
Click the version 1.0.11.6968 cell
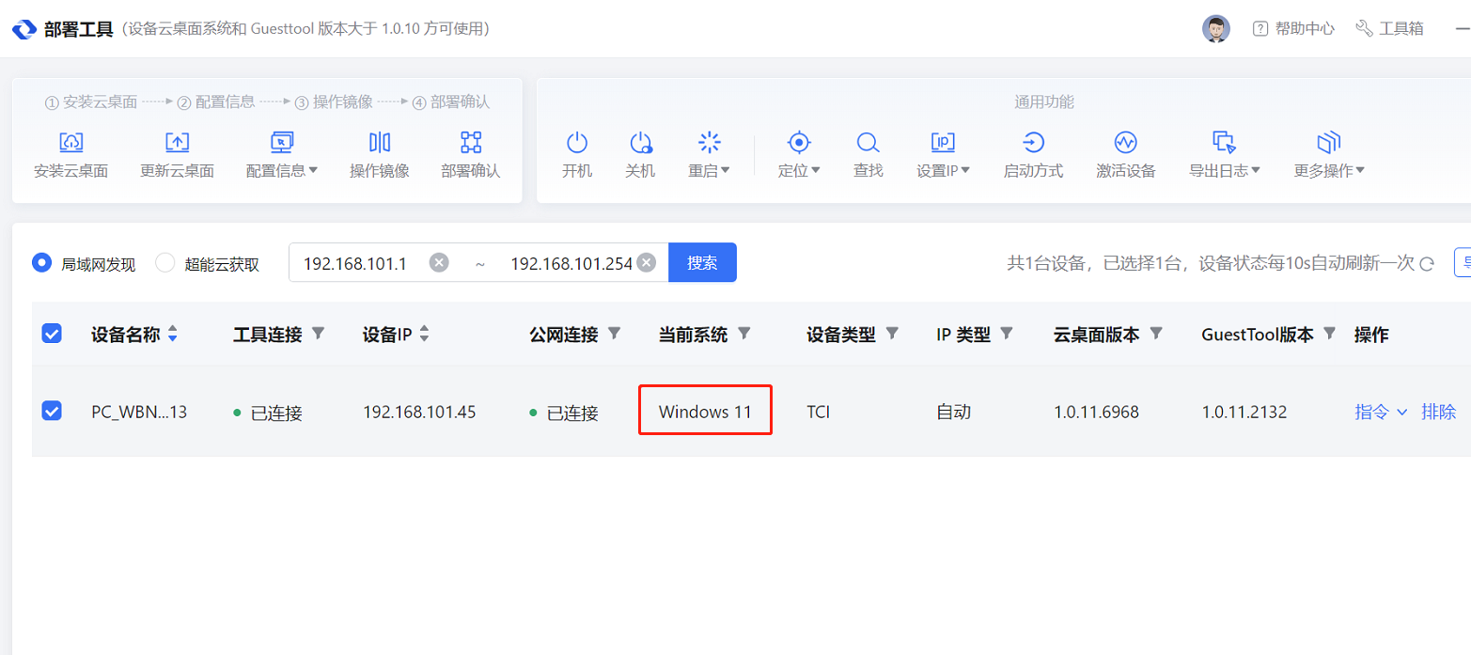coord(1096,412)
